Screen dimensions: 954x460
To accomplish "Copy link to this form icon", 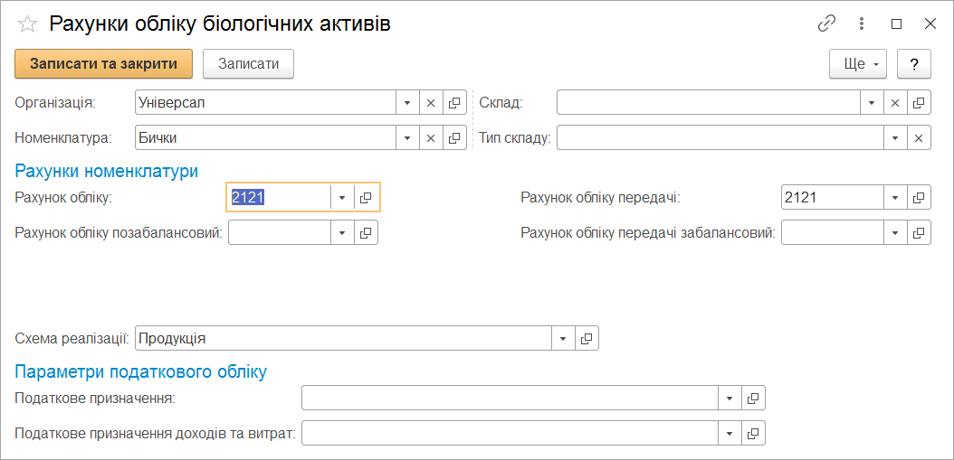I will coord(826,23).
